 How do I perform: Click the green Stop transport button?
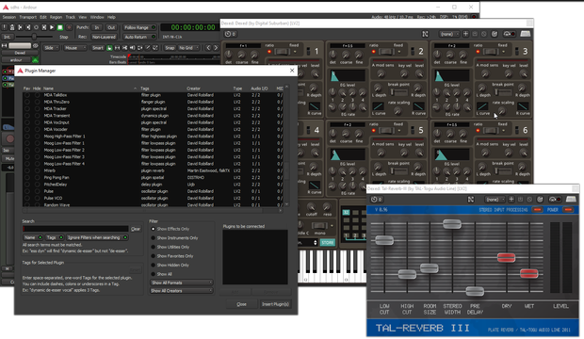click(x=60, y=27)
